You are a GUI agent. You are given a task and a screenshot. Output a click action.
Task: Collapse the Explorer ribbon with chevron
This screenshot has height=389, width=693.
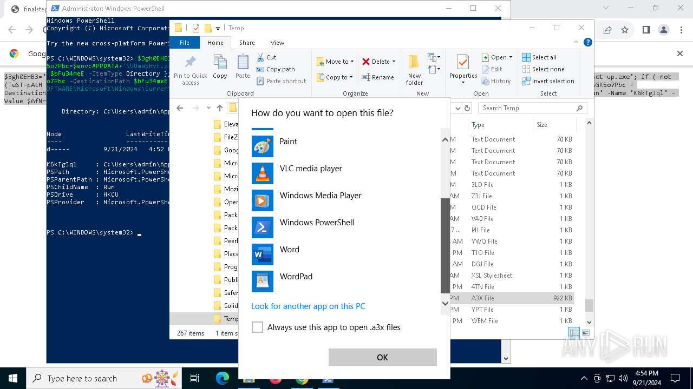pyautogui.click(x=577, y=42)
